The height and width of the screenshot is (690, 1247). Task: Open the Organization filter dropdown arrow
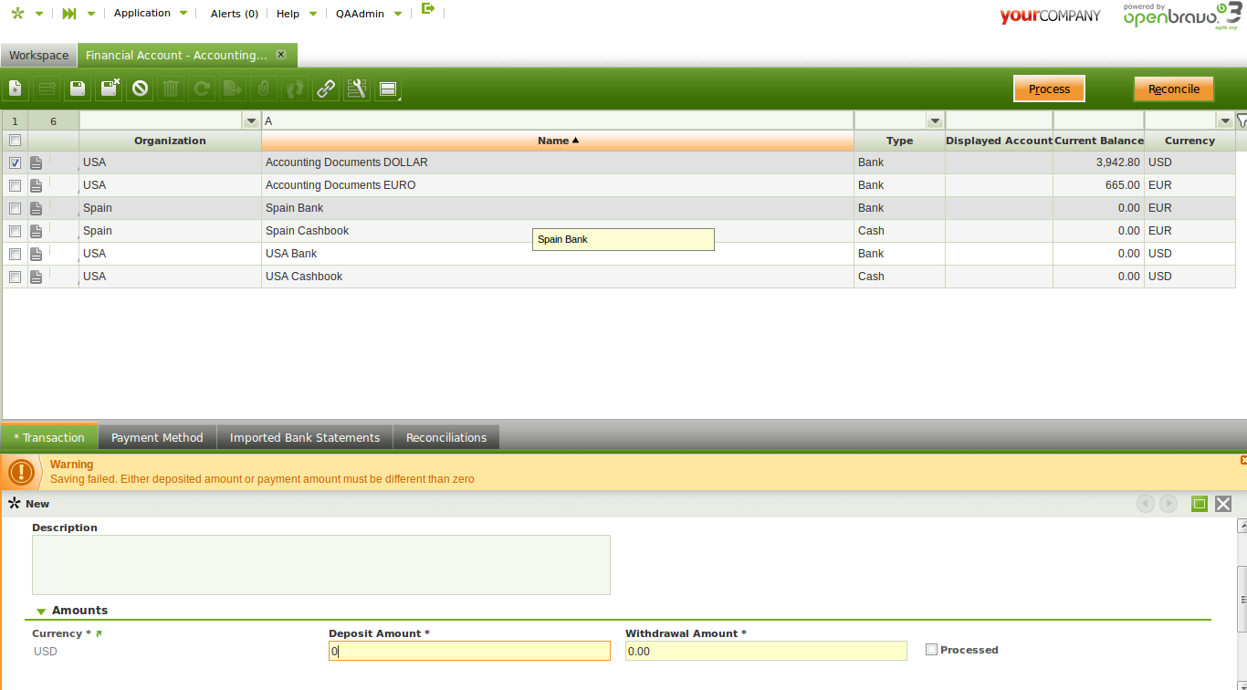tap(251, 120)
